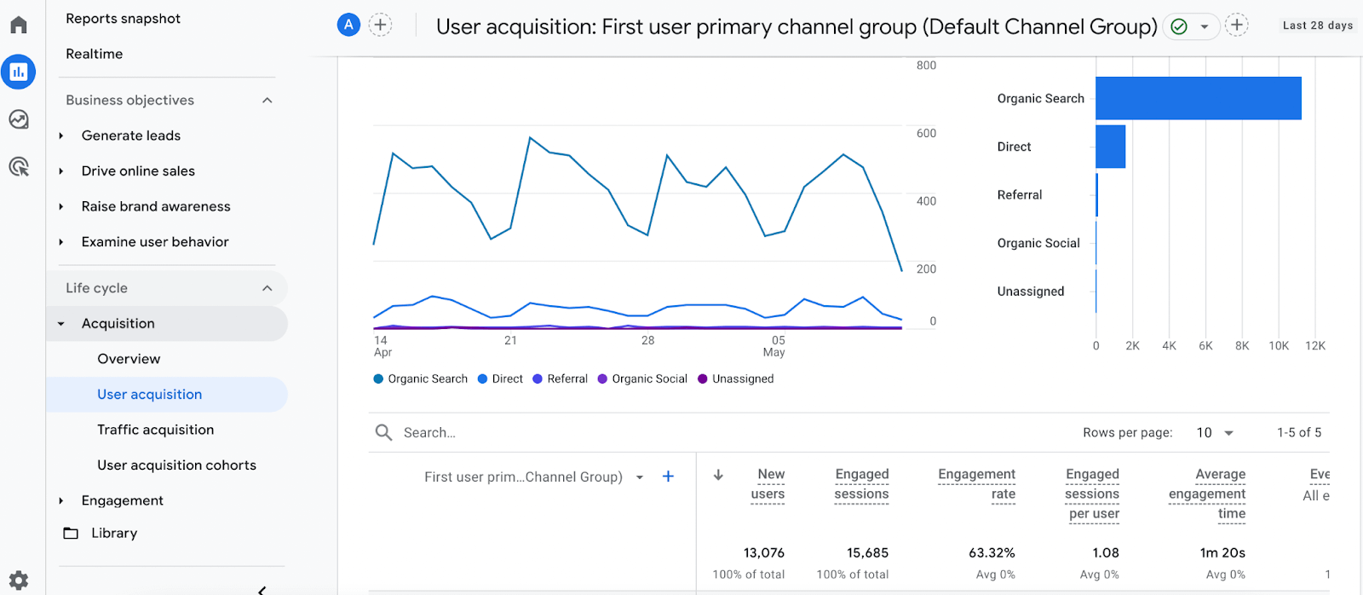Click the blue plus to add dimension
The image size is (1363, 595).
coord(668,477)
